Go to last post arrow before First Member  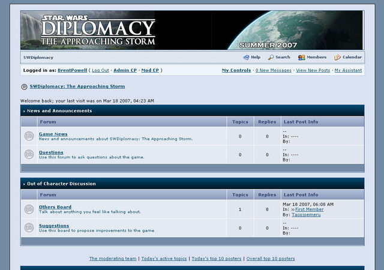(293, 209)
